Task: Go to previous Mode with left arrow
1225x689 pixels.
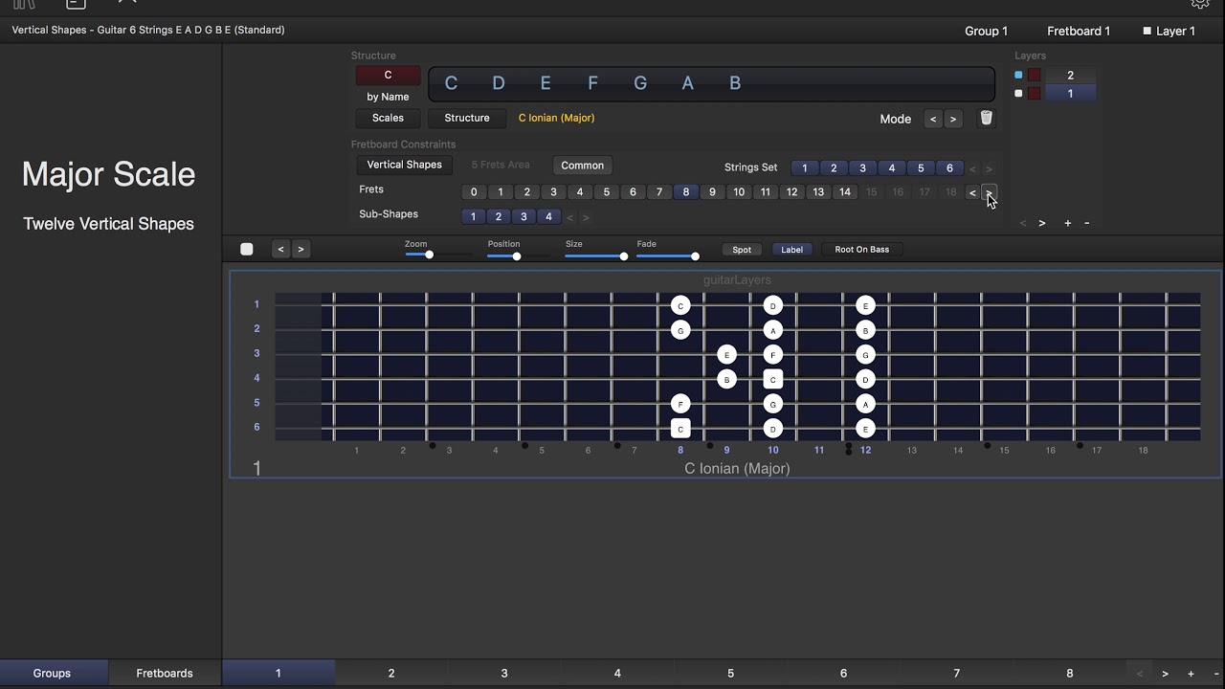Action: pyautogui.click(x=933, y=120)
